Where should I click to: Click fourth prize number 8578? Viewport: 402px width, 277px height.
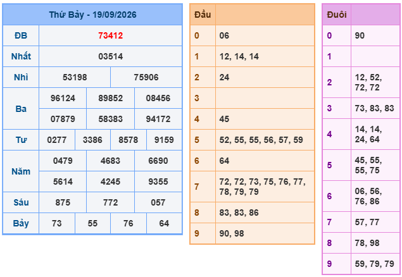coord(128,140)
